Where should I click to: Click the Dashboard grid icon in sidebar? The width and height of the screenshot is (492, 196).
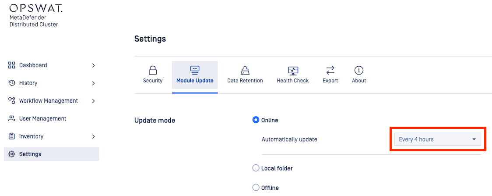tap(12, 65)
